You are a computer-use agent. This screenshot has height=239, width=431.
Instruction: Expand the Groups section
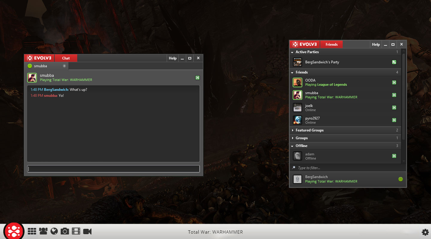click(292, 138)
